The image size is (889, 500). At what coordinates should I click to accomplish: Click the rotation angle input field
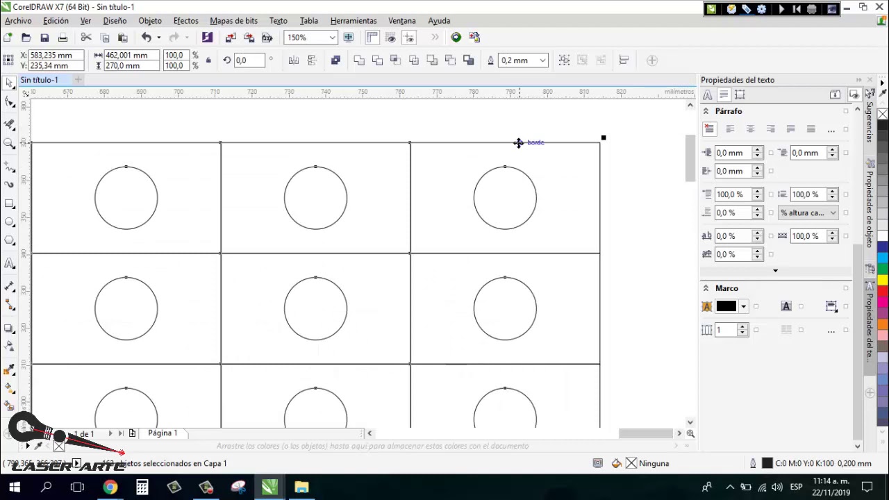click(249, 60)
